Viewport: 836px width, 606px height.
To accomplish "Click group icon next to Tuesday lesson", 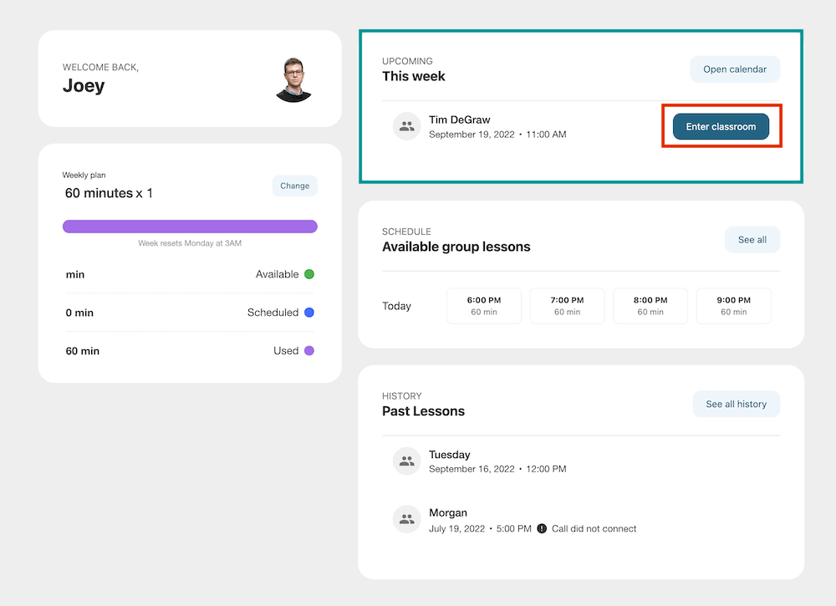I will [x=407, y=461].
